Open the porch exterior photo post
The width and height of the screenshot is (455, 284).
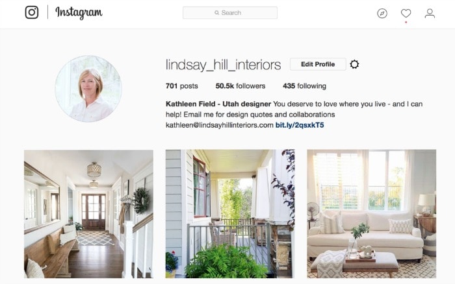coord(230,214)
